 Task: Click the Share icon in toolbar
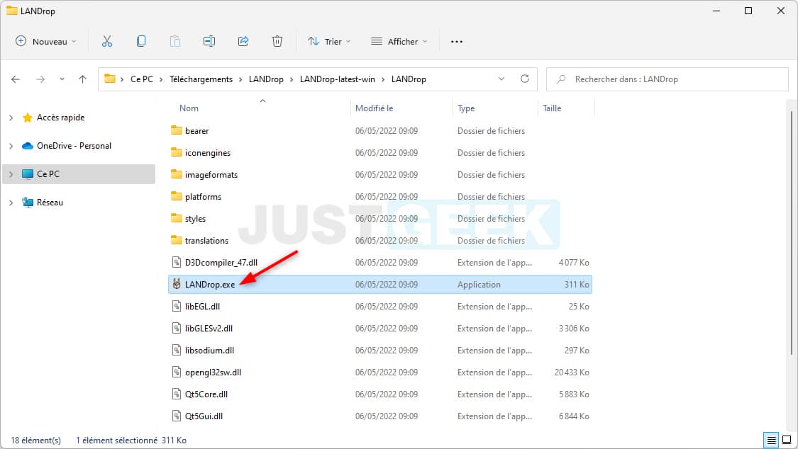243,42
